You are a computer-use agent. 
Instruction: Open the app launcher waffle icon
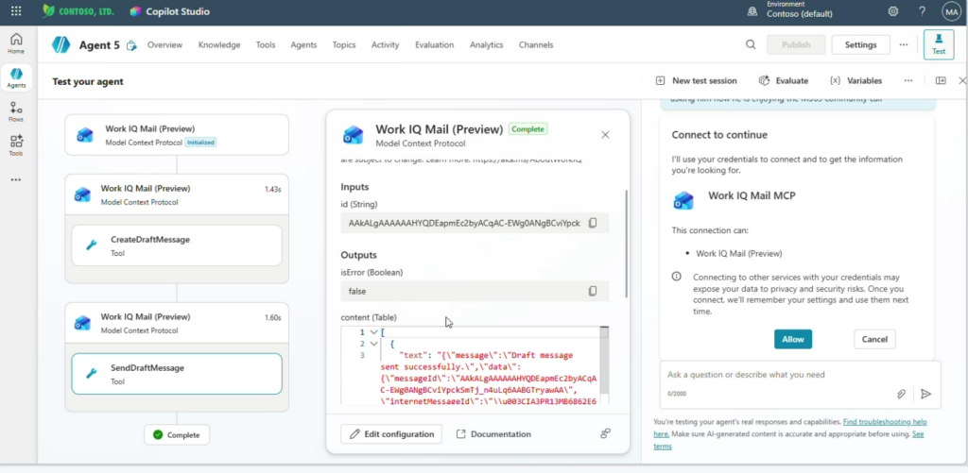coord(16,11)
